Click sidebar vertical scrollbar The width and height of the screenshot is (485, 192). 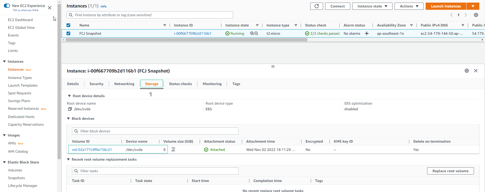pos(59,82)
